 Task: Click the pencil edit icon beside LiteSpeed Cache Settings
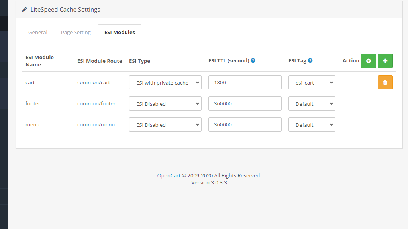click(x=24, y=9)
